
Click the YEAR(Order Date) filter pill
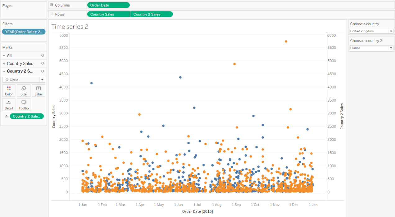tap(24, 32)
